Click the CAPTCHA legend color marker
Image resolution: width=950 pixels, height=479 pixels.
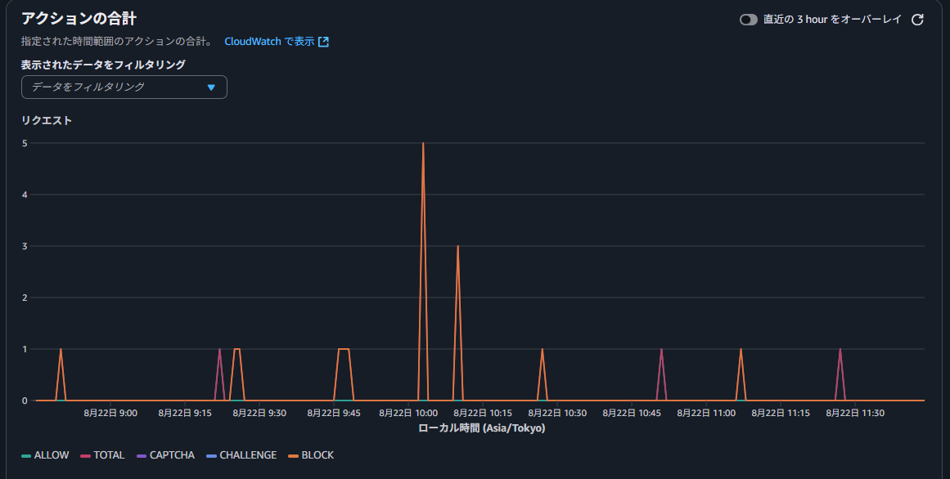pyautogui.click(x=142, y=455)
